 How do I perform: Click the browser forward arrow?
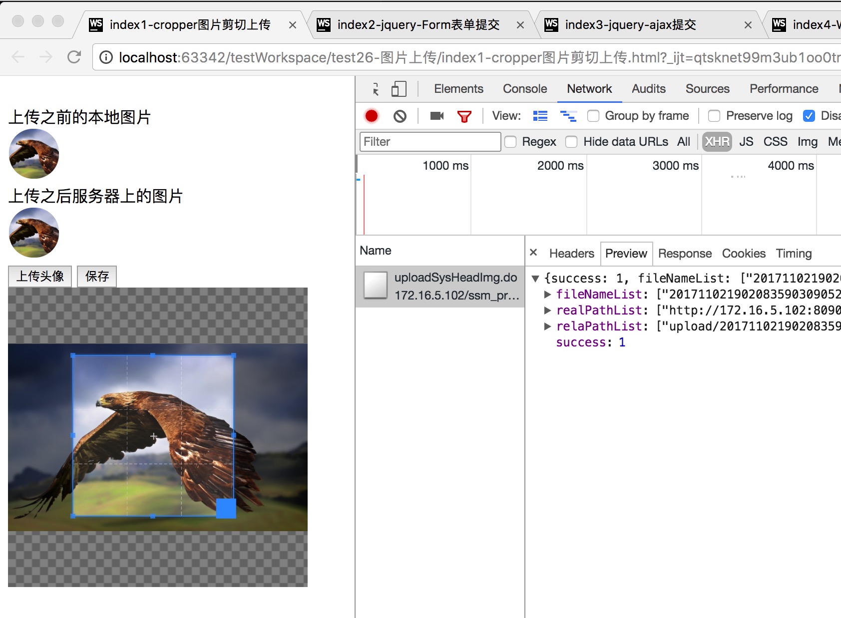(46, 57)
